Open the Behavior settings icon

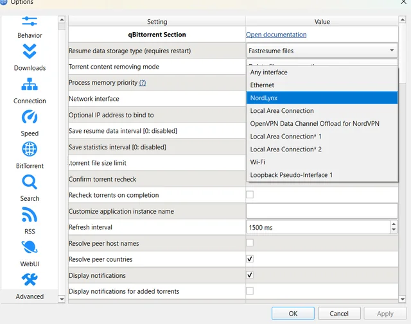(x=30, y=24)
